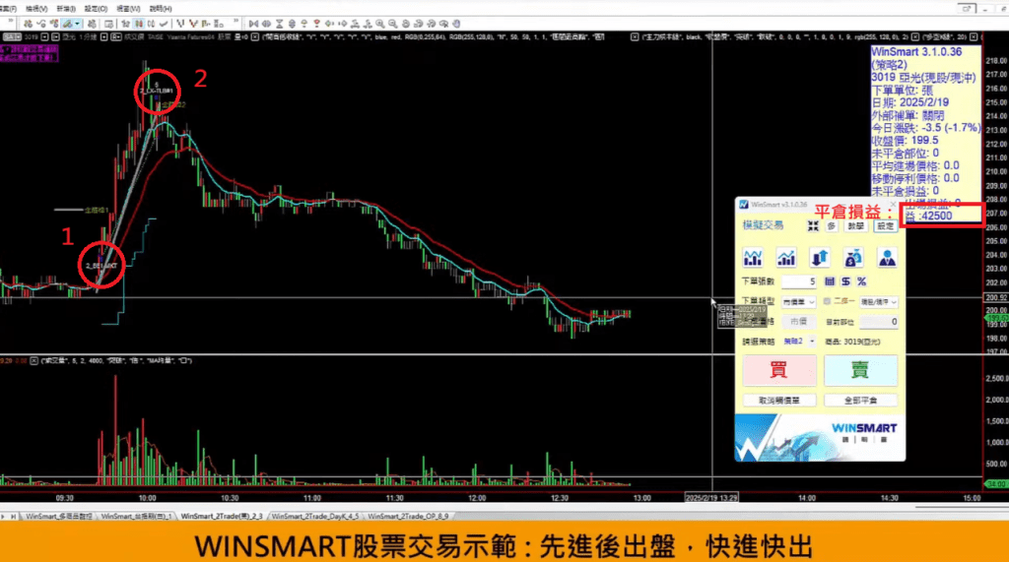Click the rising trend chart icon
Image resolution: width=1009 pixels, height=562 pixels.
tap(786, 258)
